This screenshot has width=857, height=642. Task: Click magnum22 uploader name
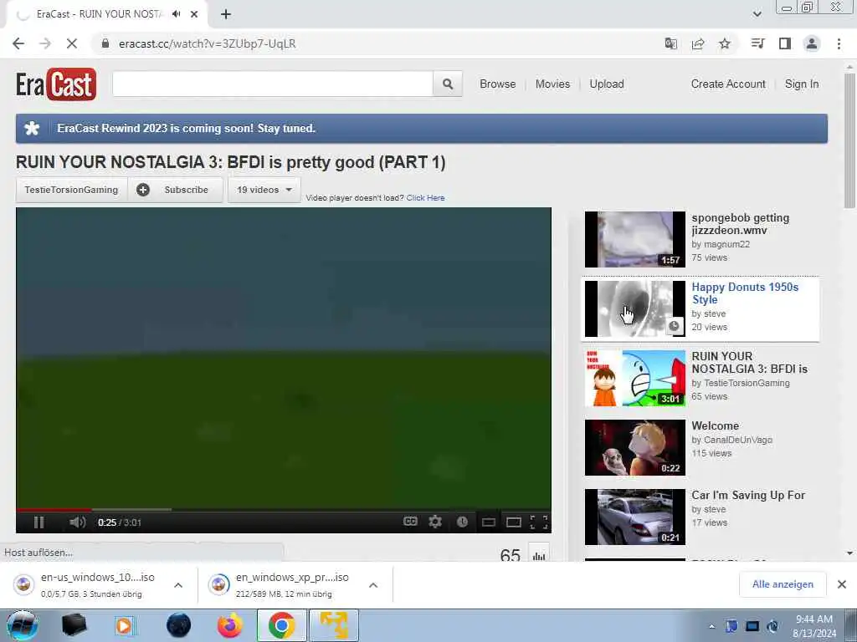point(726,245)
